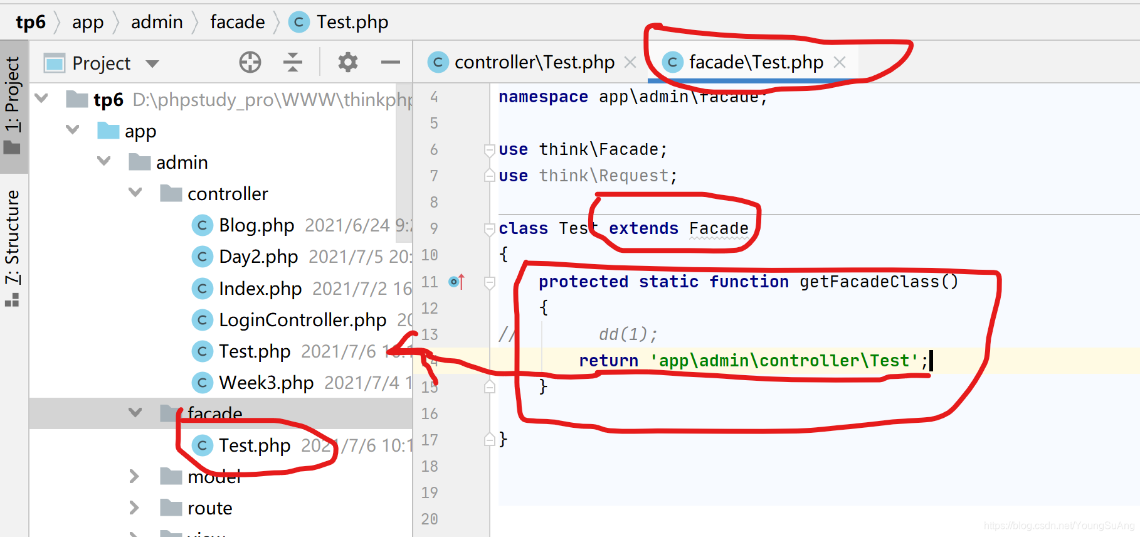Toggle the 1: Project side tool window
Screen dimensions: 1140x537
(13, 105)
